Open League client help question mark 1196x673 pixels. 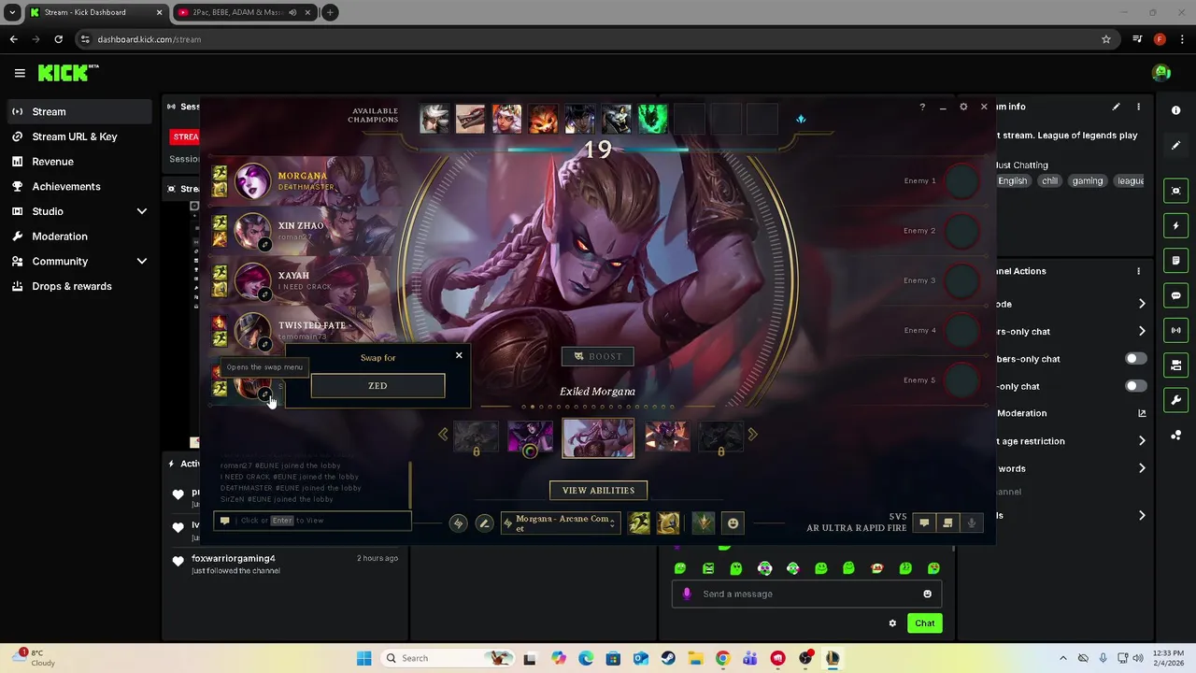coord(922,107)
